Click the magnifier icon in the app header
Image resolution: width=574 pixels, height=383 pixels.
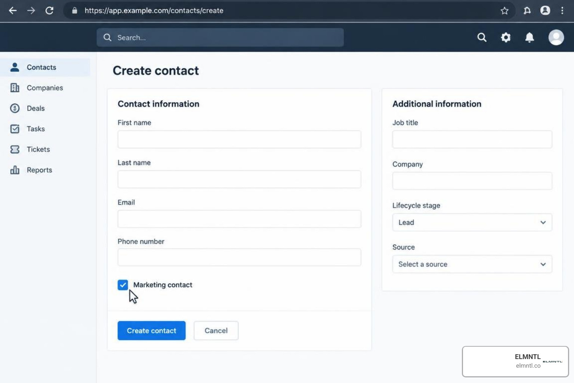(482, 37)
